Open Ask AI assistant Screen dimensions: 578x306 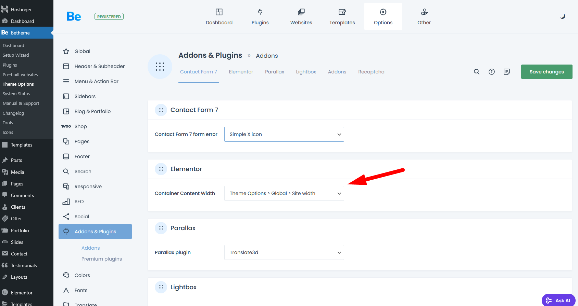pyautogui.click(x=559, y=301)
